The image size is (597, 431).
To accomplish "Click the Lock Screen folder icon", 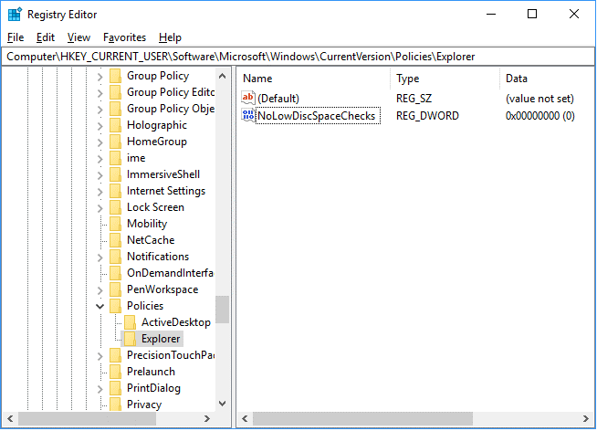I will [115, 207].
